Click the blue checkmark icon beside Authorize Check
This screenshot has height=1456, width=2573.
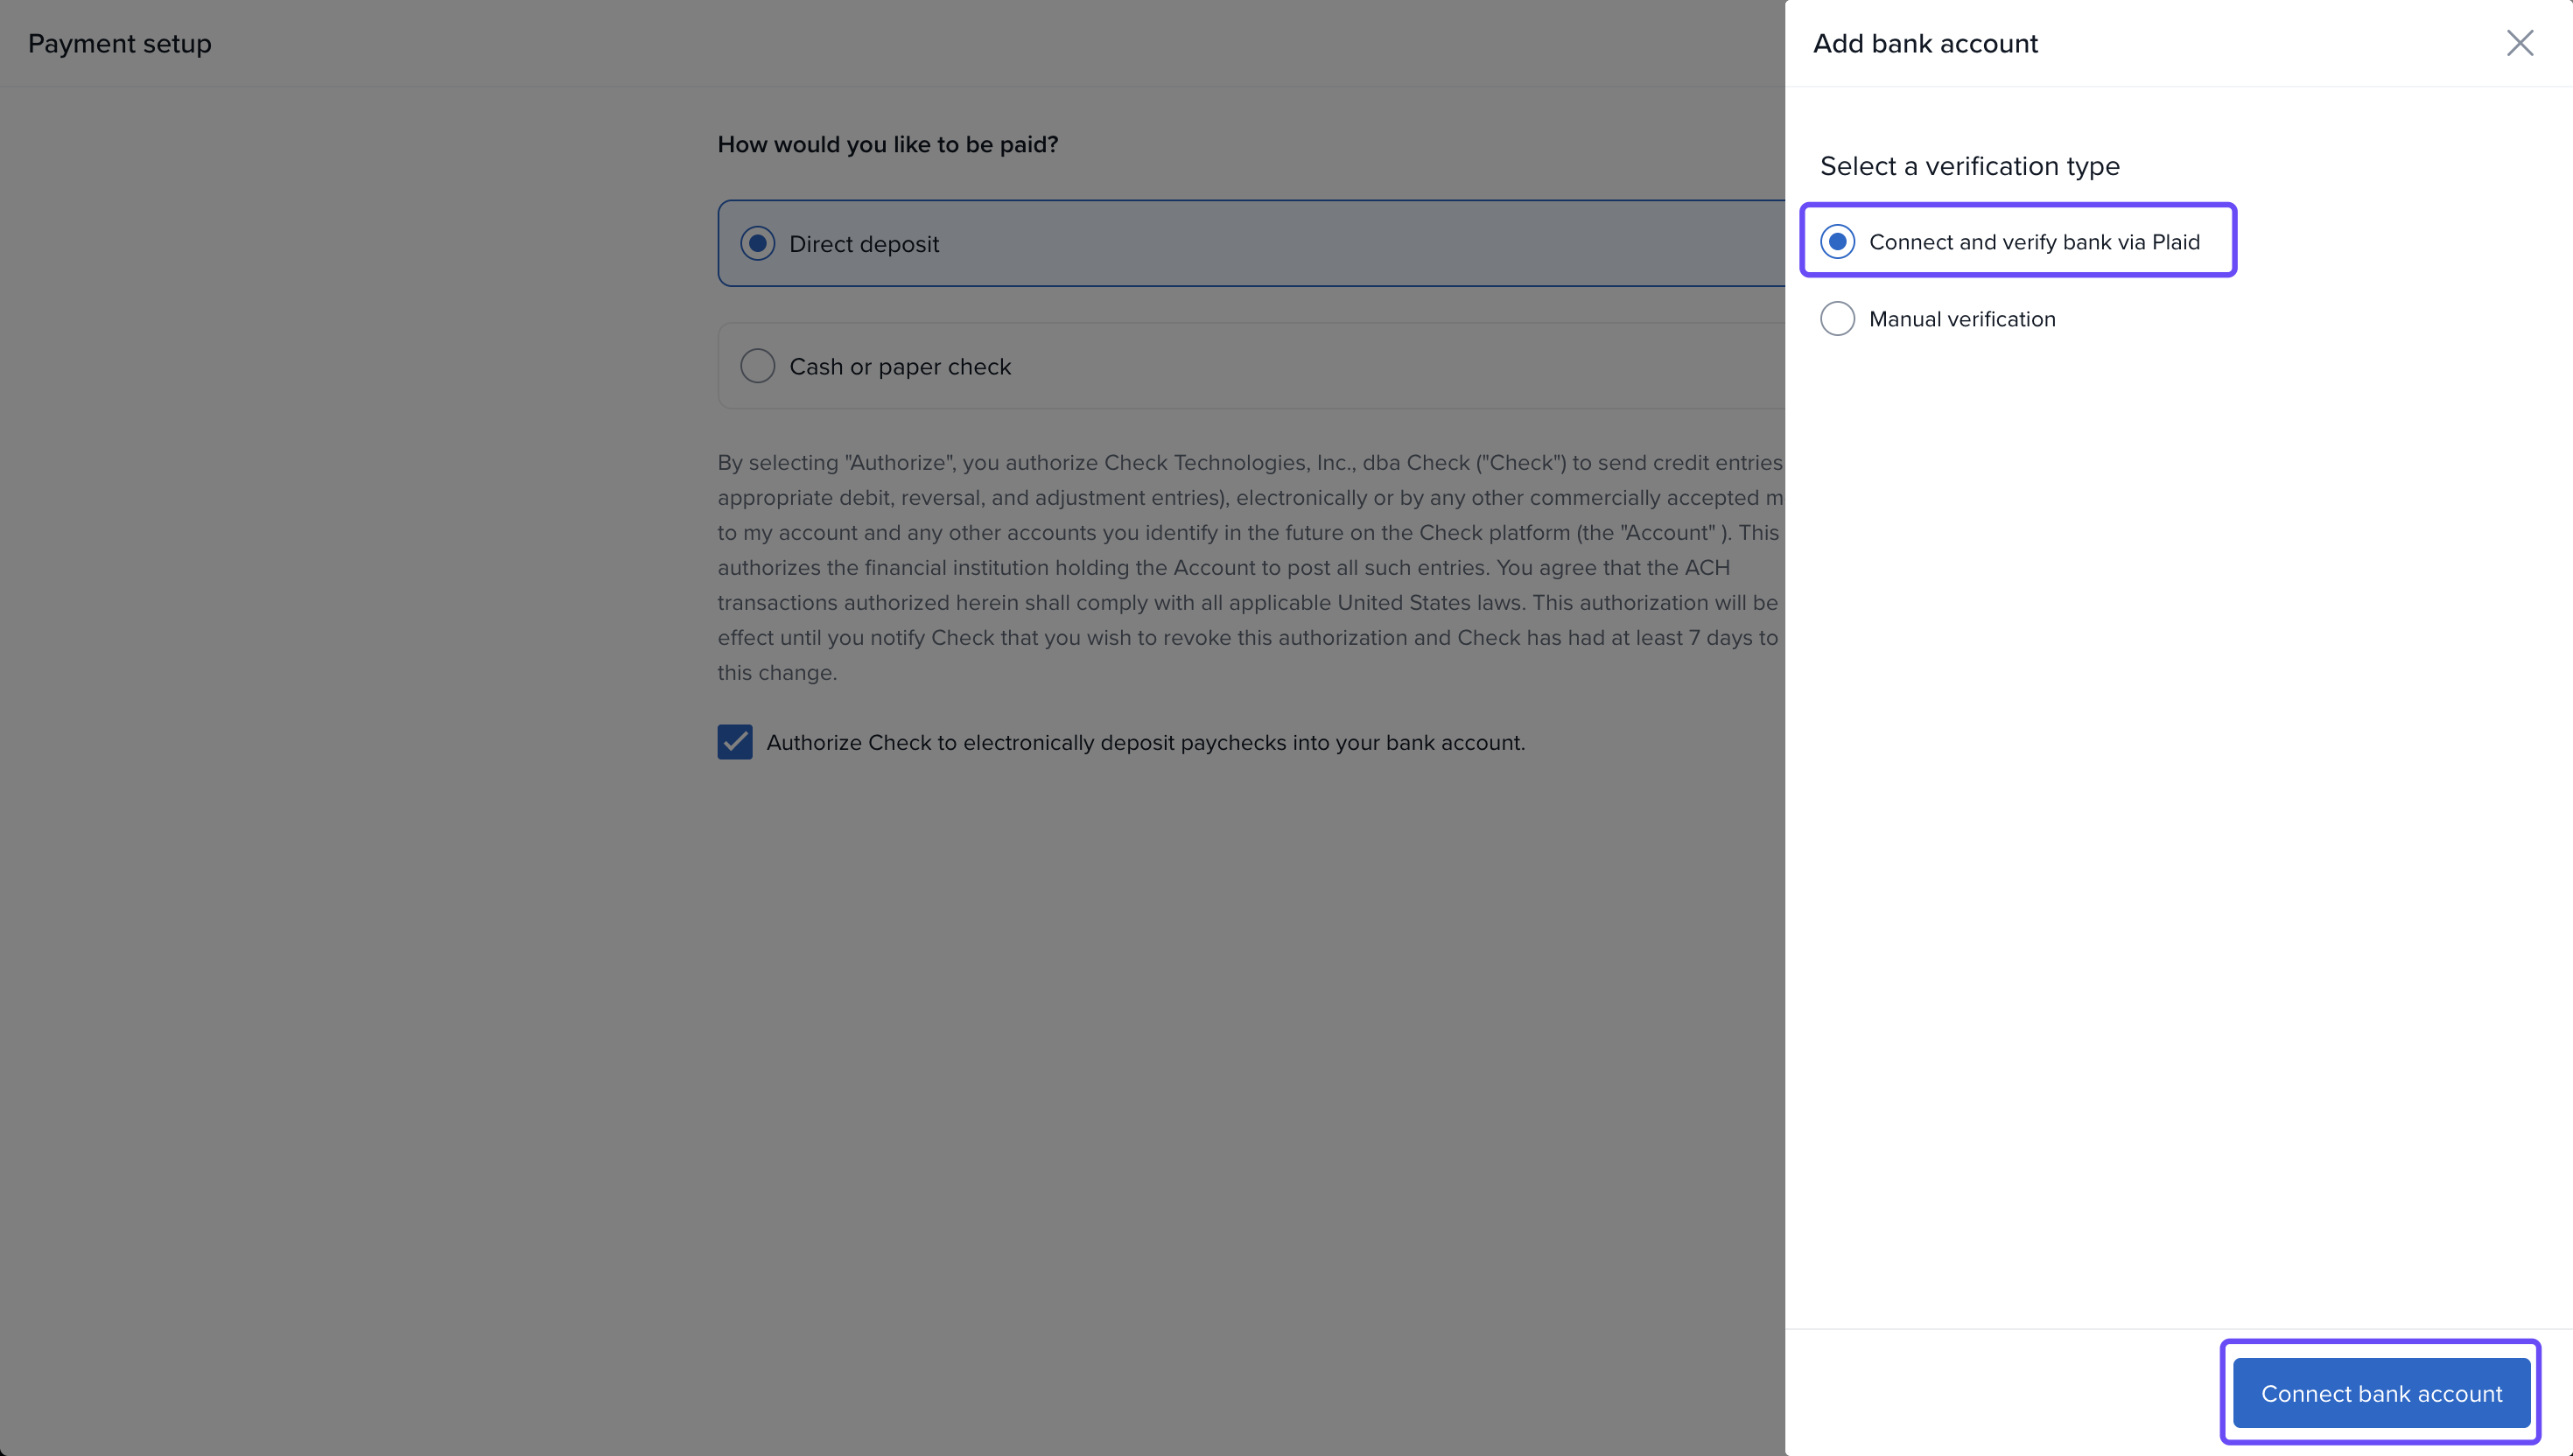tap(735, 742)
